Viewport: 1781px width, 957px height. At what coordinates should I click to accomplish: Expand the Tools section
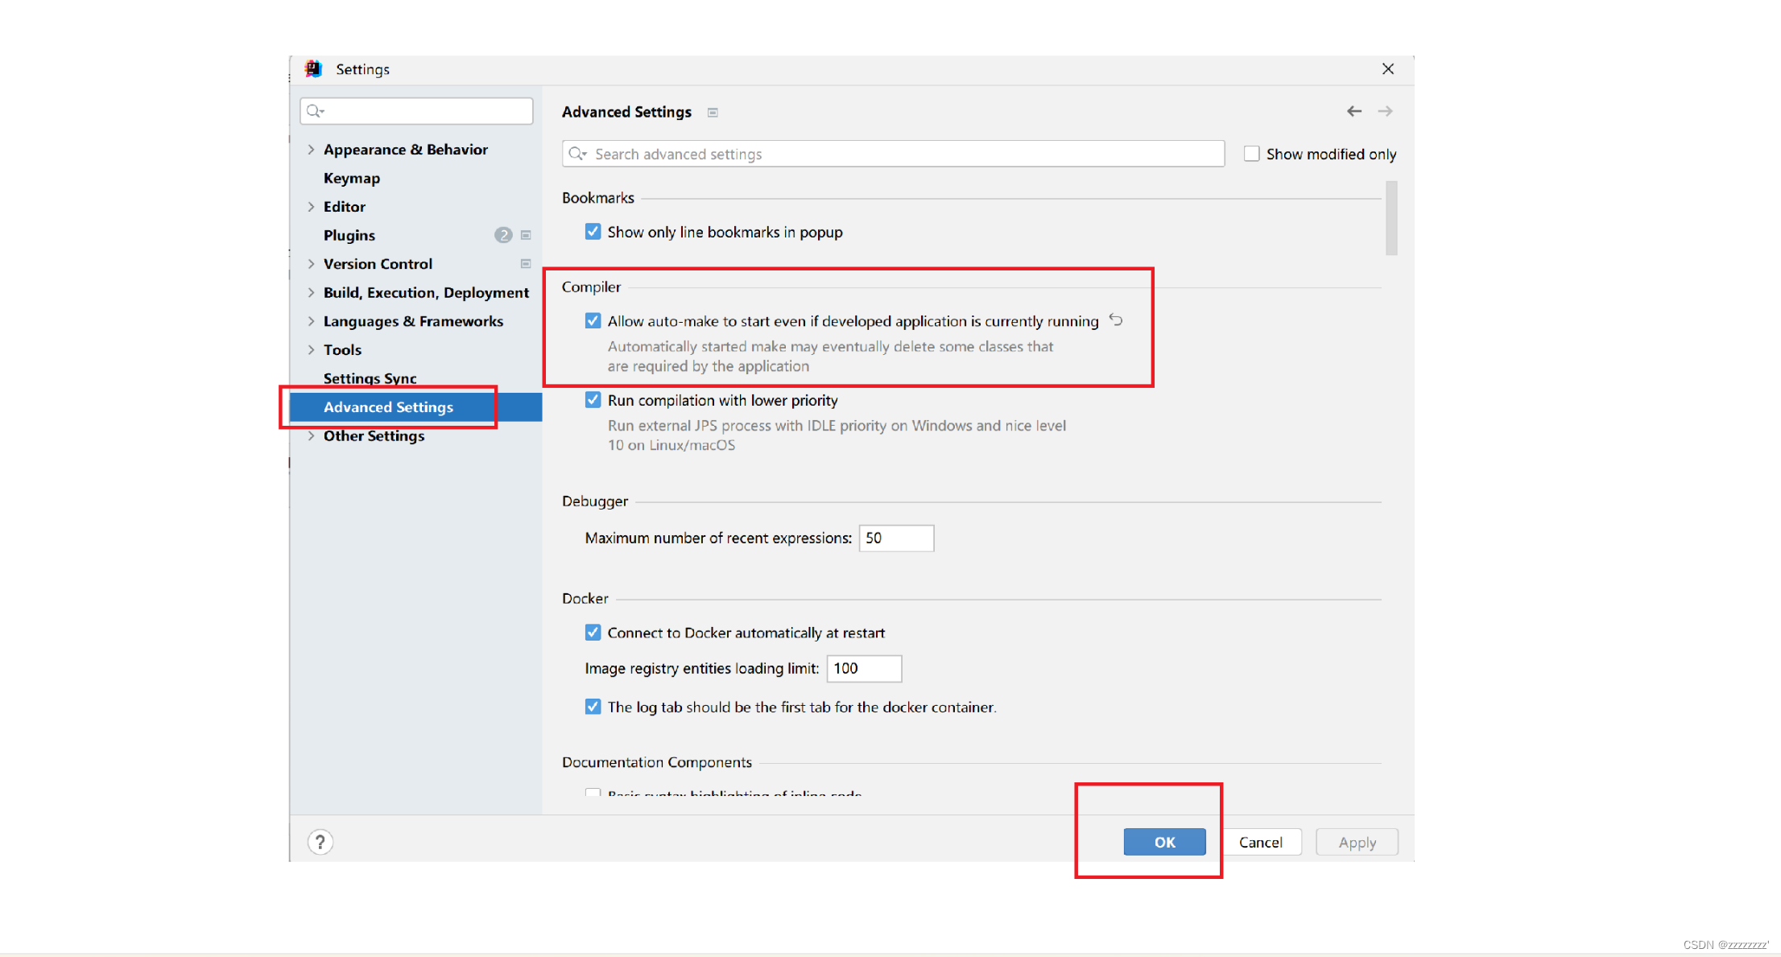[x=312, y=350]
